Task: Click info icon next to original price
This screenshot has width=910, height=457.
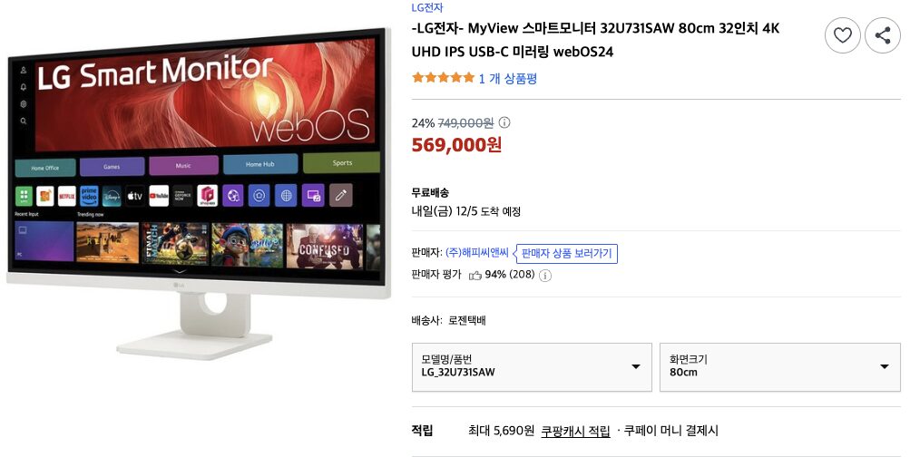Action: (x=505, y=122)
